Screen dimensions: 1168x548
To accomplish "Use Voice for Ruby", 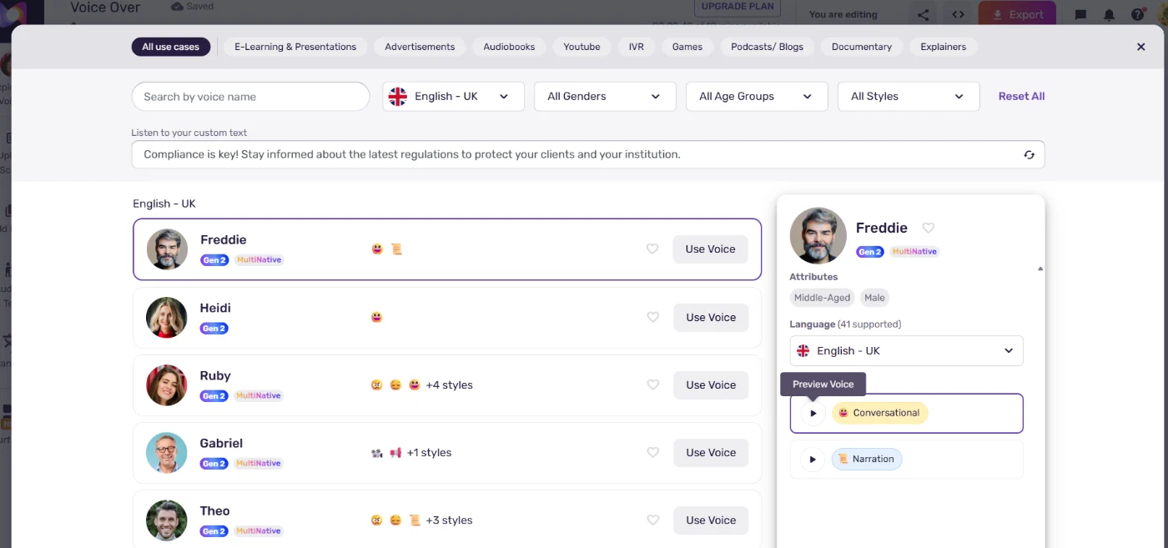I will point(711,385).
